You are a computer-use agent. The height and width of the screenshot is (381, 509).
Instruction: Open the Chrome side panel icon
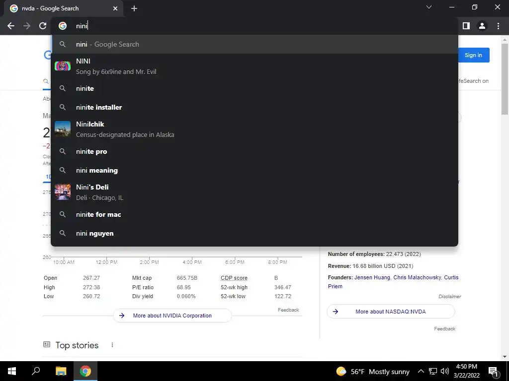[466, 26]
